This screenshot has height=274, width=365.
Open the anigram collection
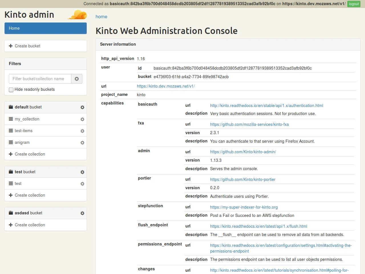tap(22, 142)
